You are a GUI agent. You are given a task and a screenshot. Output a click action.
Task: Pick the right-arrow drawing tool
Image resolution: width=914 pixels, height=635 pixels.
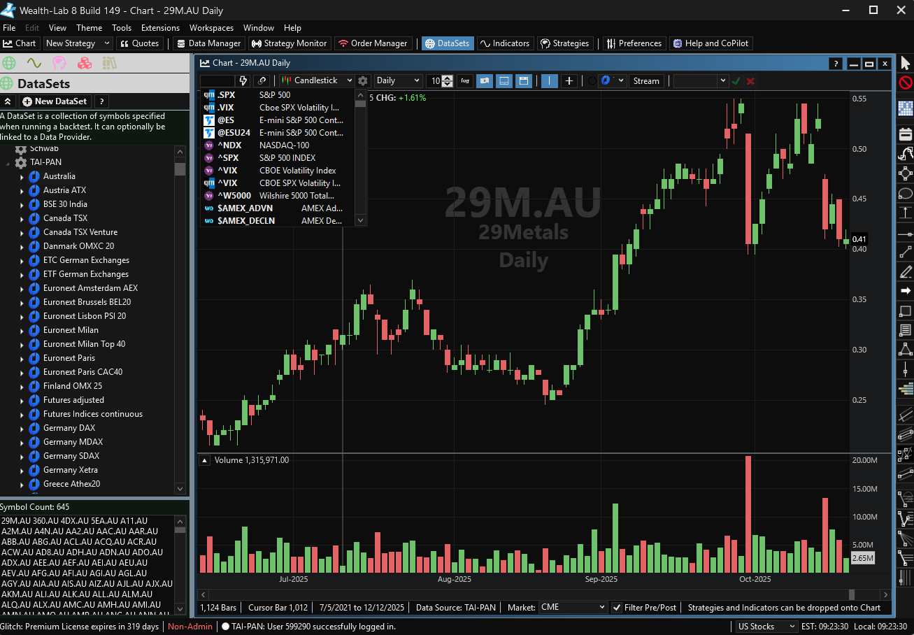905,290
